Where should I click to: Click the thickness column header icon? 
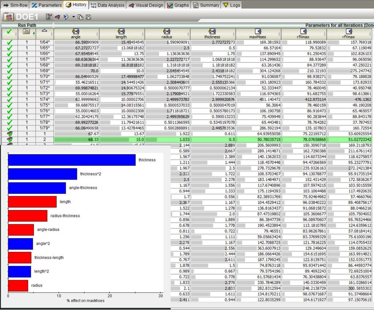212,31
